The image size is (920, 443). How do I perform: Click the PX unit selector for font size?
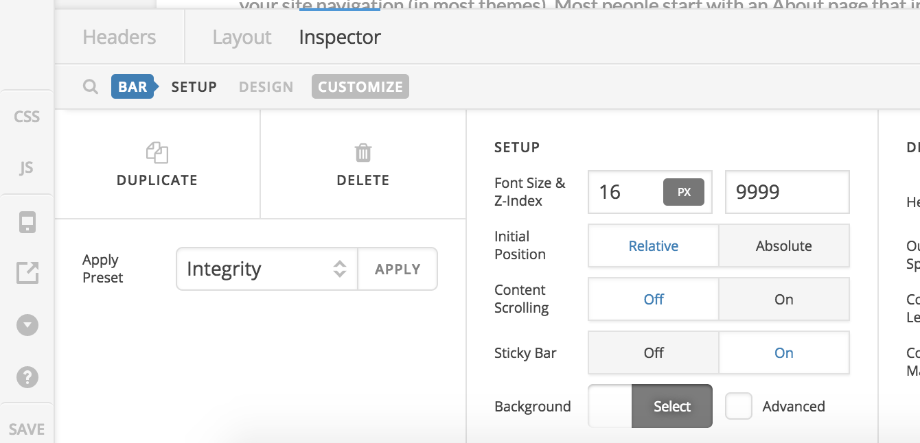click(683, 192)
